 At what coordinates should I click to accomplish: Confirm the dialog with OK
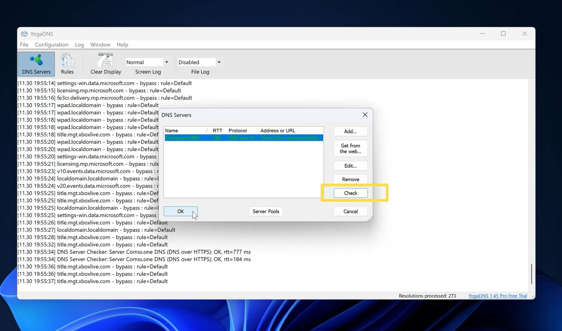pyautogui.click(x=181, y=212)
